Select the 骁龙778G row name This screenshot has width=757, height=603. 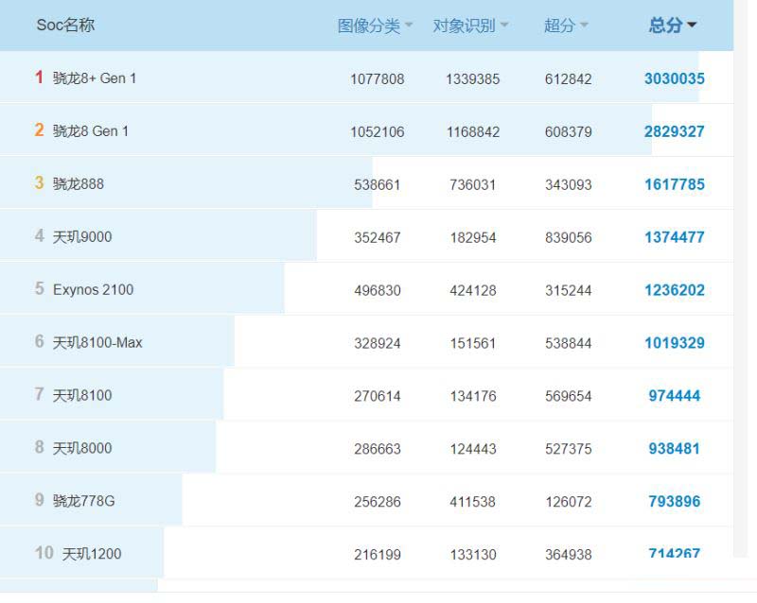84,501
